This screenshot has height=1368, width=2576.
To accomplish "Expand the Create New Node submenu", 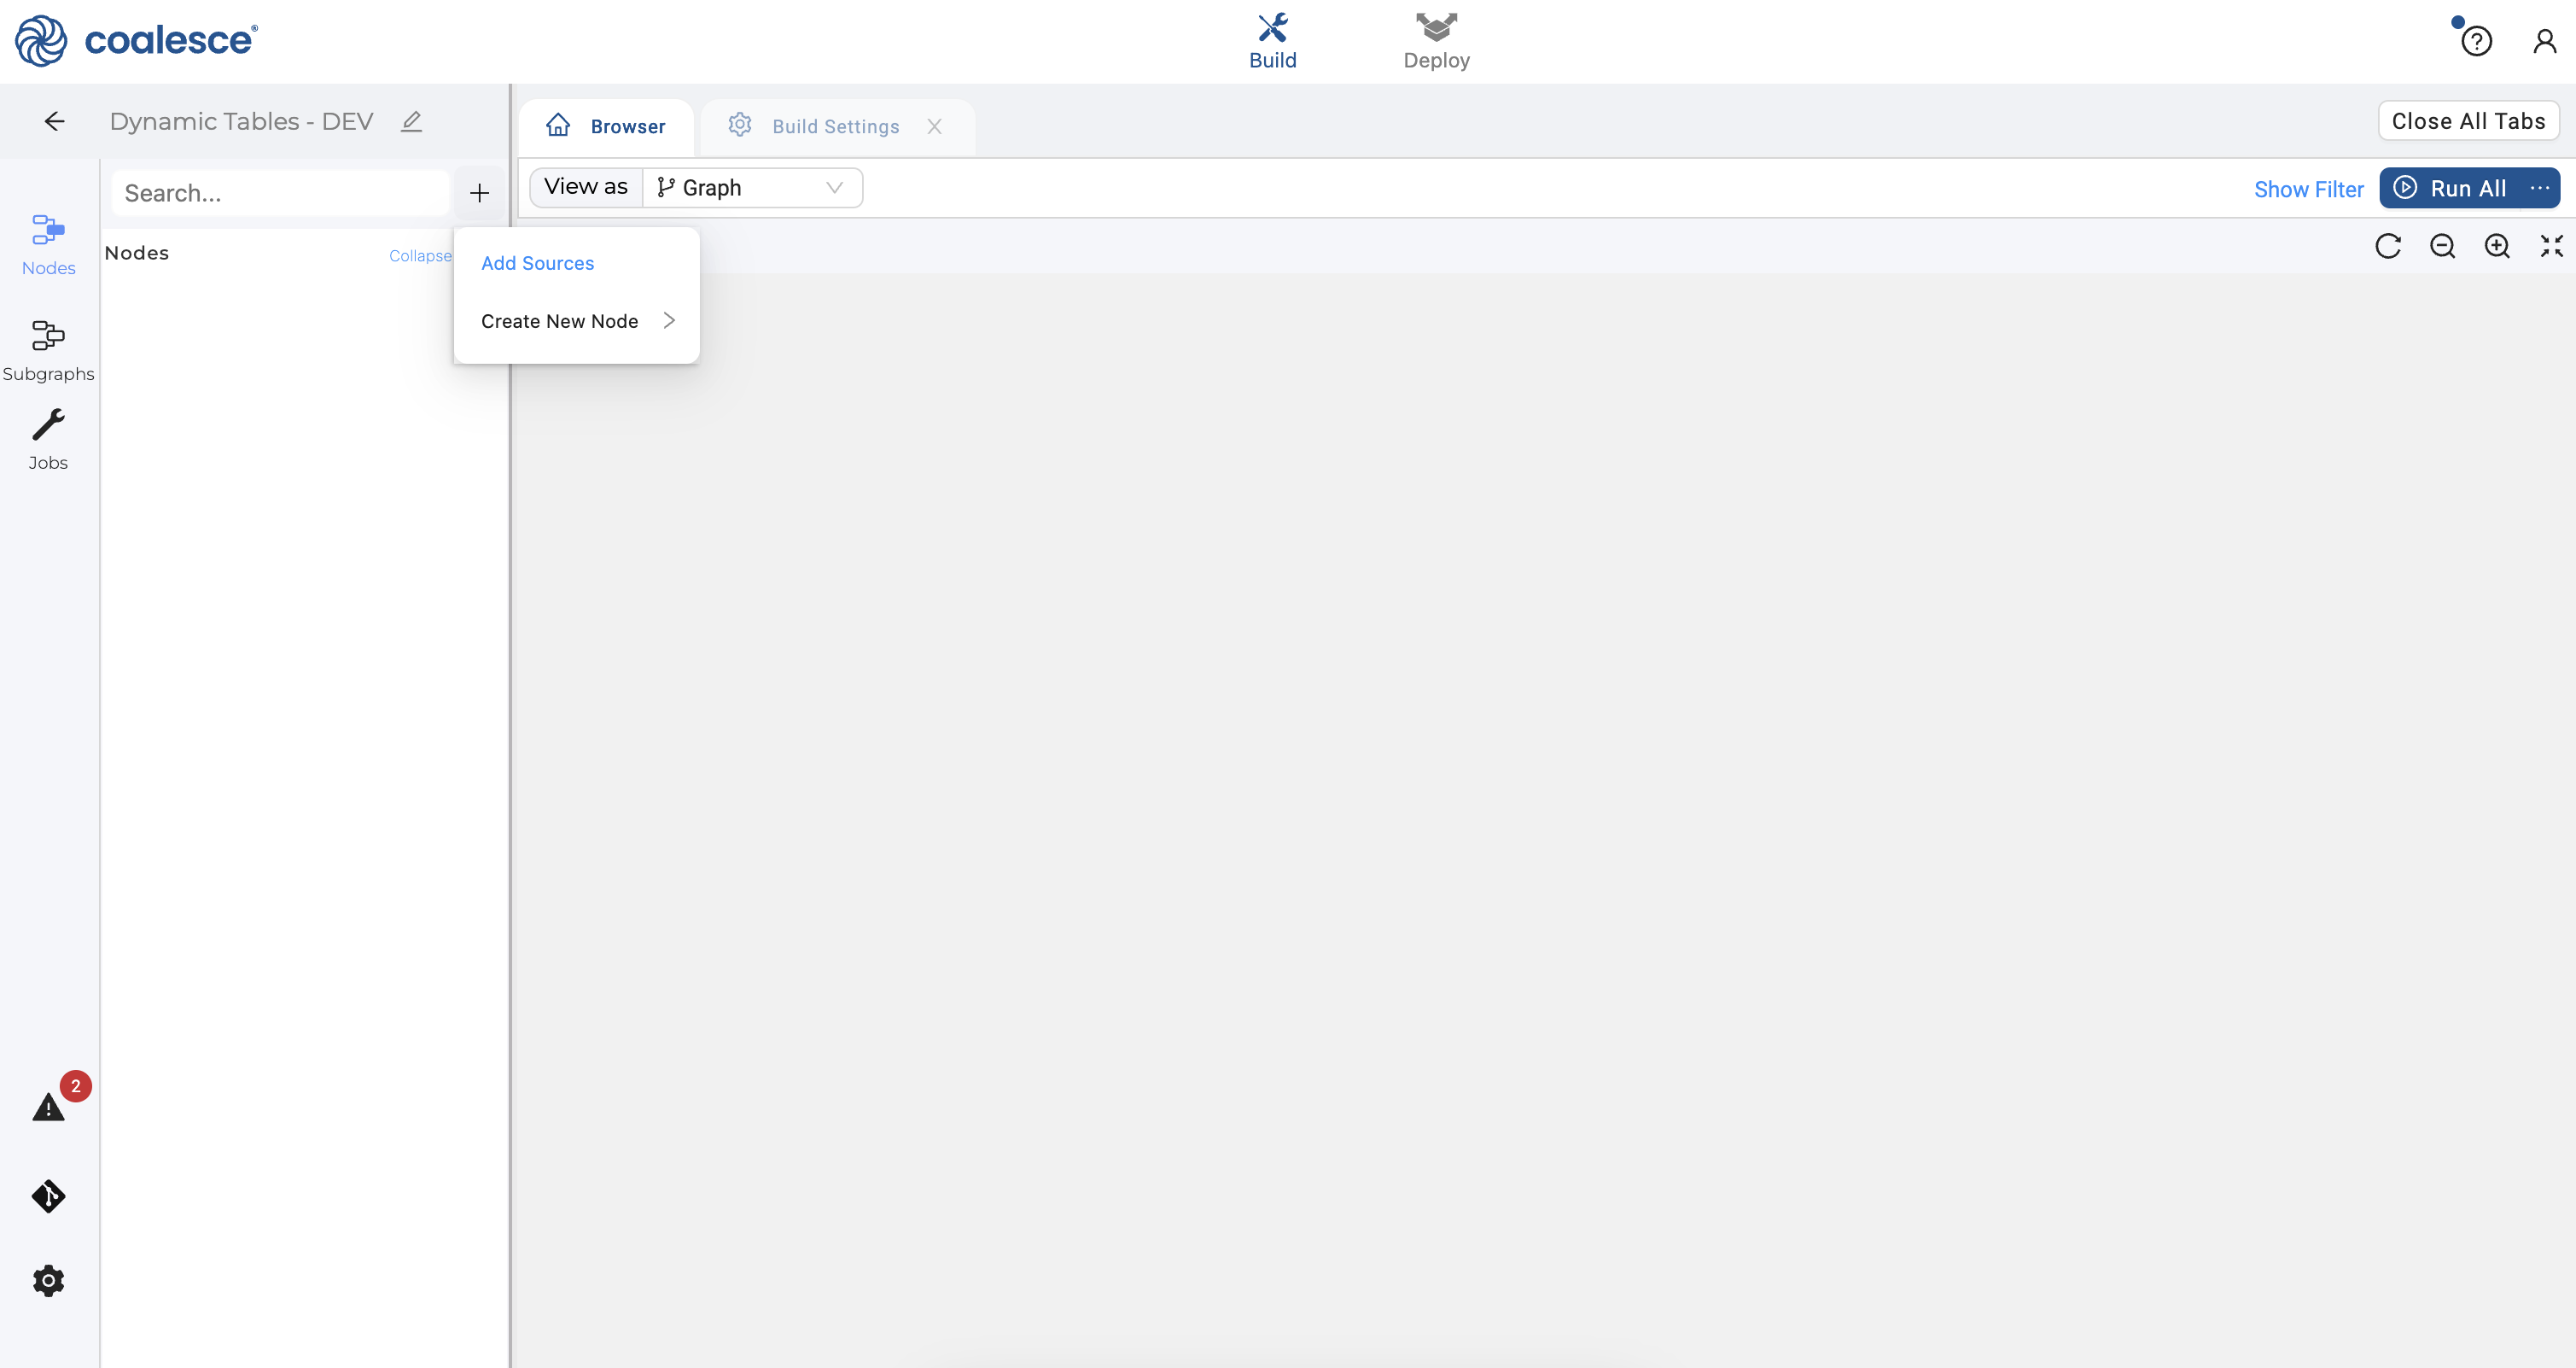I will pyautogui.click(x=577, y=321).
